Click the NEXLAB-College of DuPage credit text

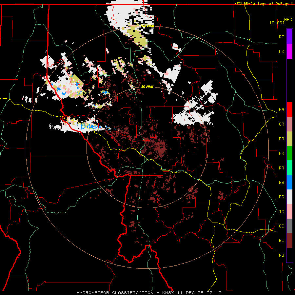pos(262,4)
